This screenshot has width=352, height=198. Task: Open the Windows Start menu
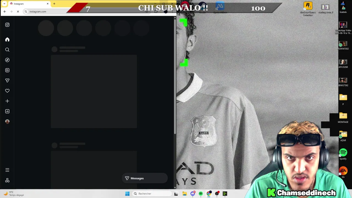tap(127, 194)
